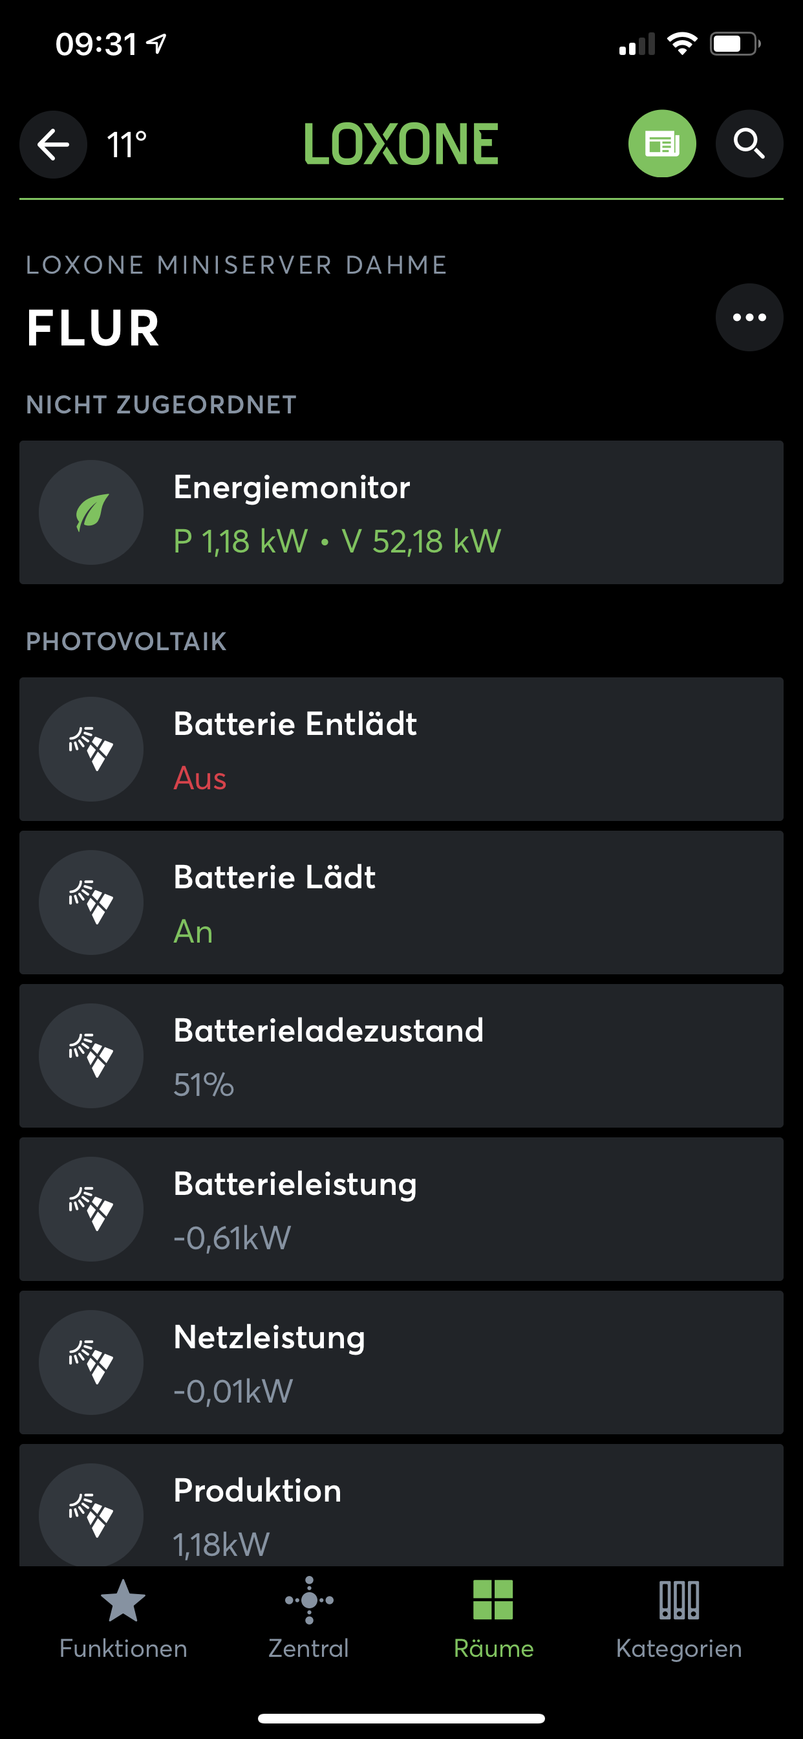Image resolution: width=803 pixels, height=1739 pixels.
Task: Open the green news feed icon
Action: tap(662, 144)
